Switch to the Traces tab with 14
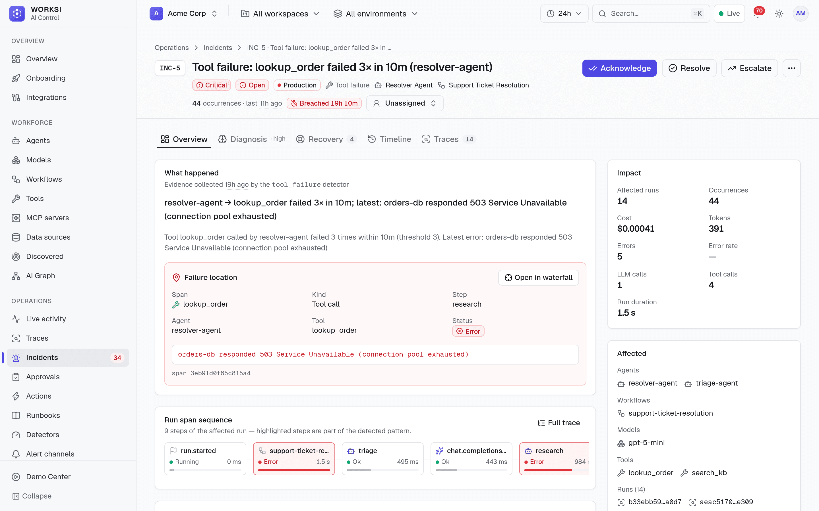 click(449, 139)
